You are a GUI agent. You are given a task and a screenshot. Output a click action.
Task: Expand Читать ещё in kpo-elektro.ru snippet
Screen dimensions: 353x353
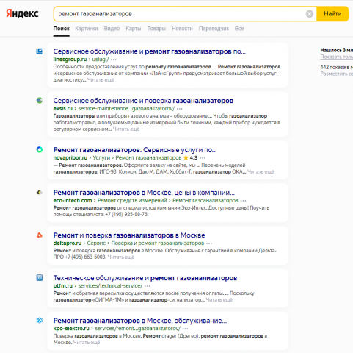pyautogui.click(x=87, y=343)
